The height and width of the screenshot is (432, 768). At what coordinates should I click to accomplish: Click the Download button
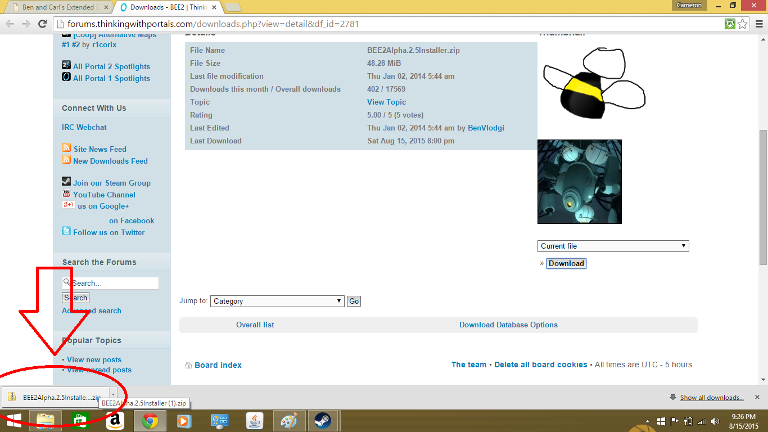(x=566, y=263)
